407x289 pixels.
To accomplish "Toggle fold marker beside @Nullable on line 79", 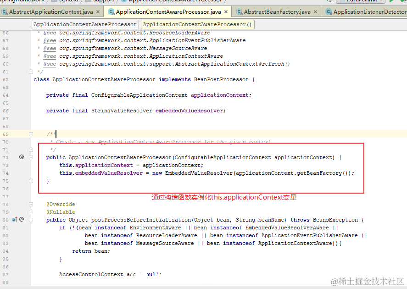I will (x=31, y=212).
